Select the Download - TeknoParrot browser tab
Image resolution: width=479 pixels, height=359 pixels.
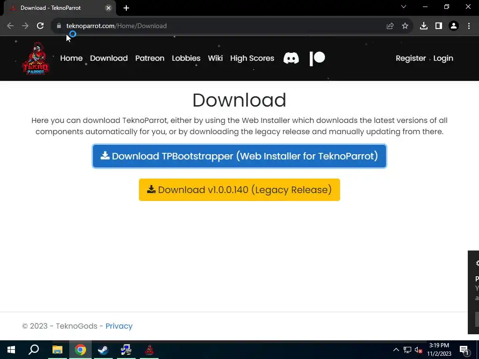[x=59, y=8]
